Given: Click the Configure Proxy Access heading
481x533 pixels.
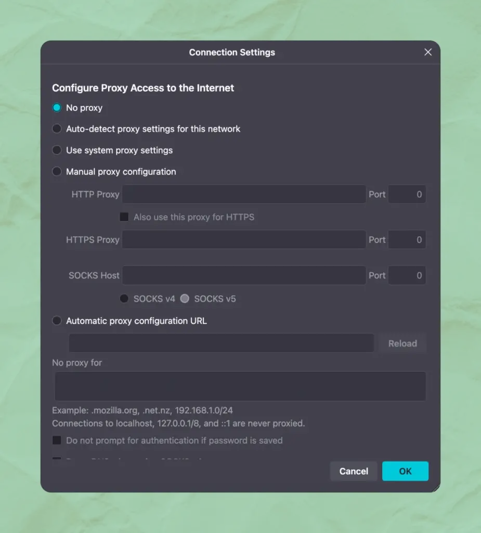Looking at the screenshot, I should pos(143,88).
